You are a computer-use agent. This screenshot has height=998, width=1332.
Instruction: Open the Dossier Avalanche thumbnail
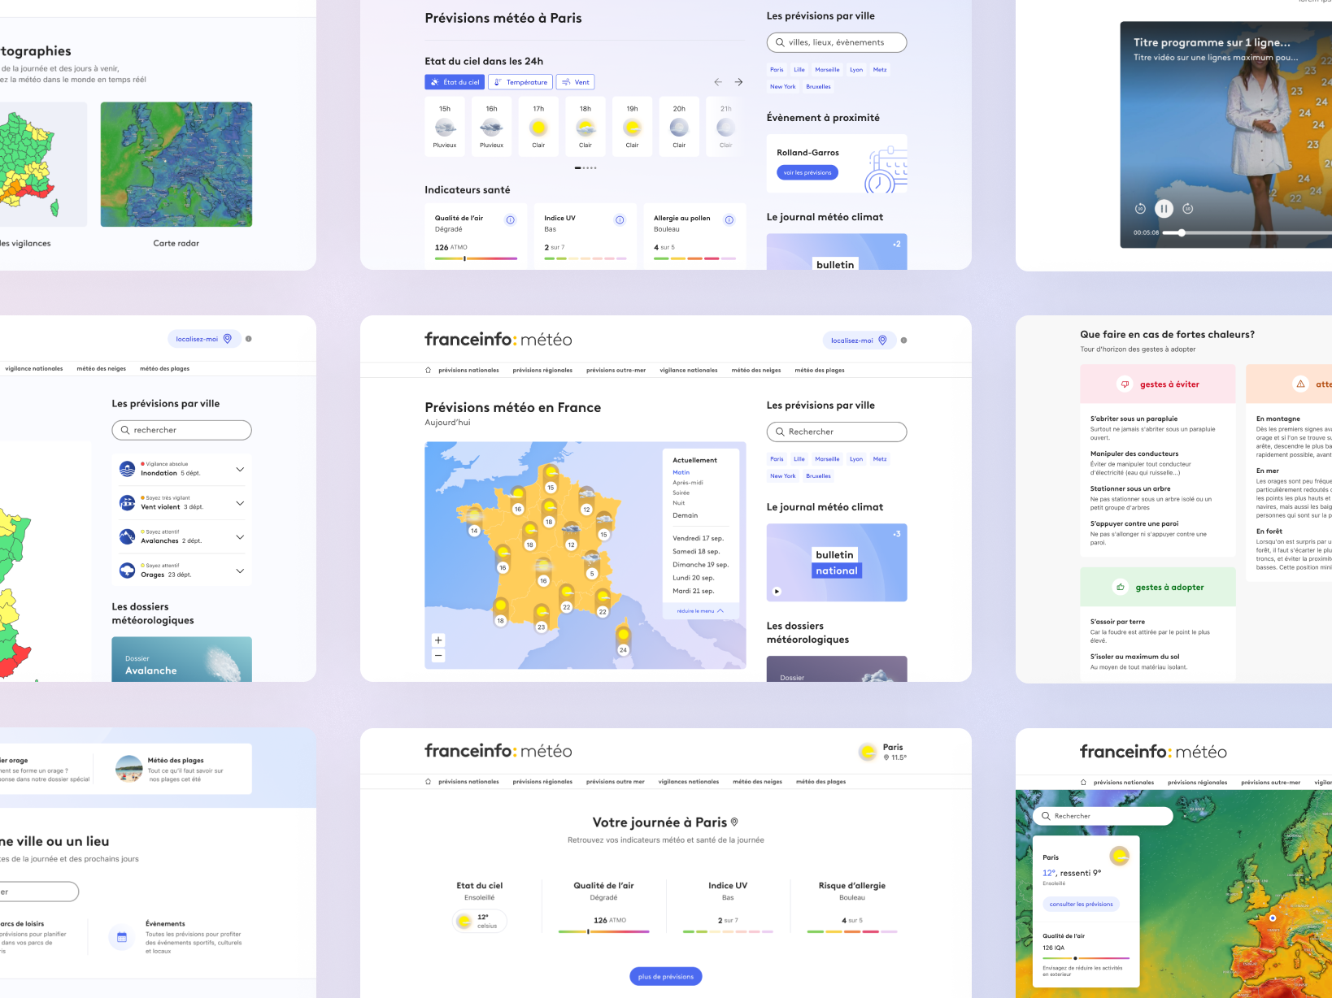(x=181, y=659)
